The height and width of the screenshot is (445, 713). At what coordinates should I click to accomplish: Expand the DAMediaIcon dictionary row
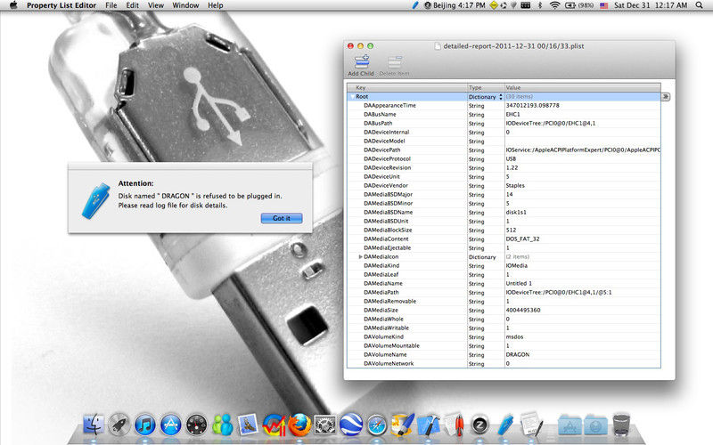[360, 257]
